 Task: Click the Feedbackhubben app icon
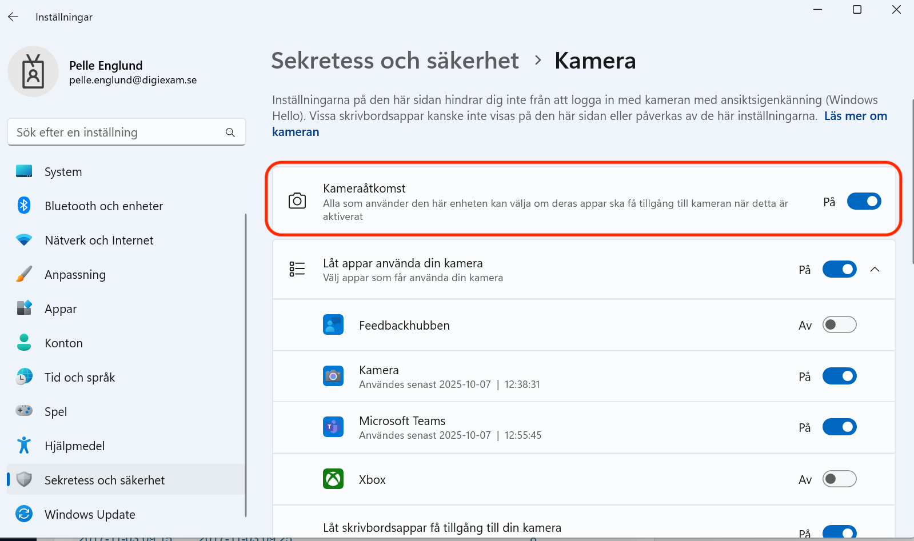click(333, 324)
